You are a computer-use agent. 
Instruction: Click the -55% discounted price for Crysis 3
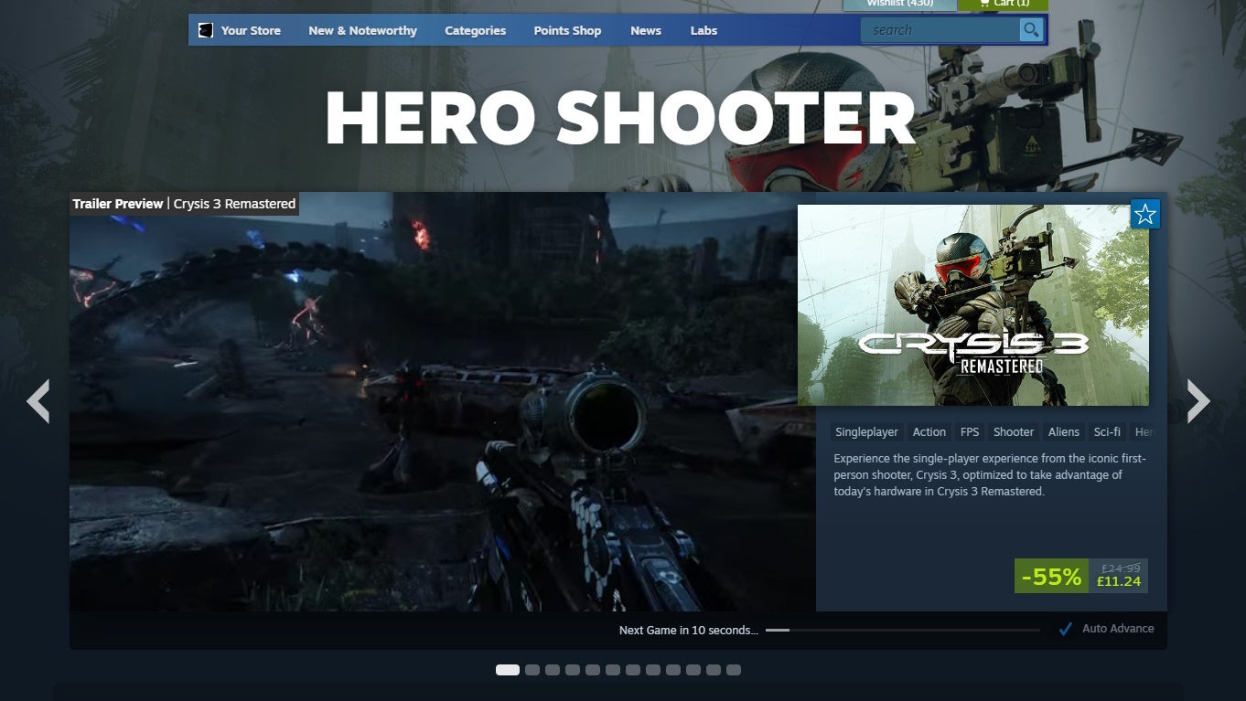(x=1050, y=576)
